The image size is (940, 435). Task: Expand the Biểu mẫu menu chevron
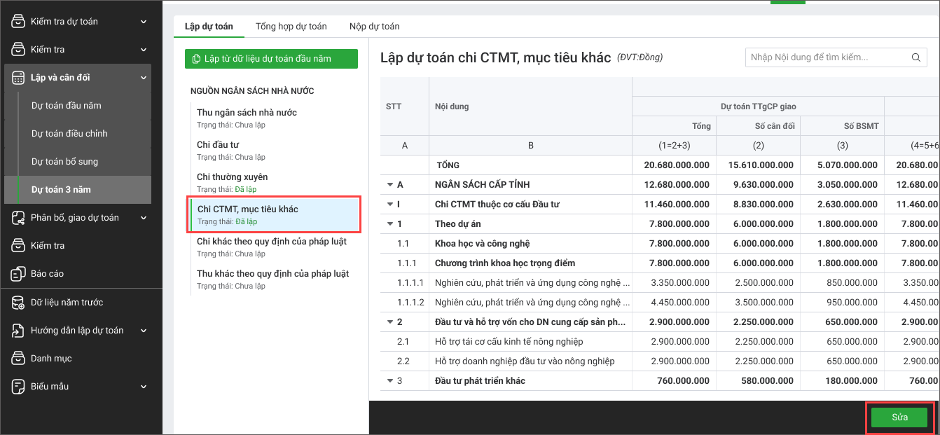(144, 387)
